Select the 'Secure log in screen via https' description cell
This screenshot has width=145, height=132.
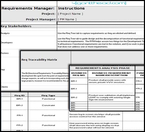(x=95, y=115)
